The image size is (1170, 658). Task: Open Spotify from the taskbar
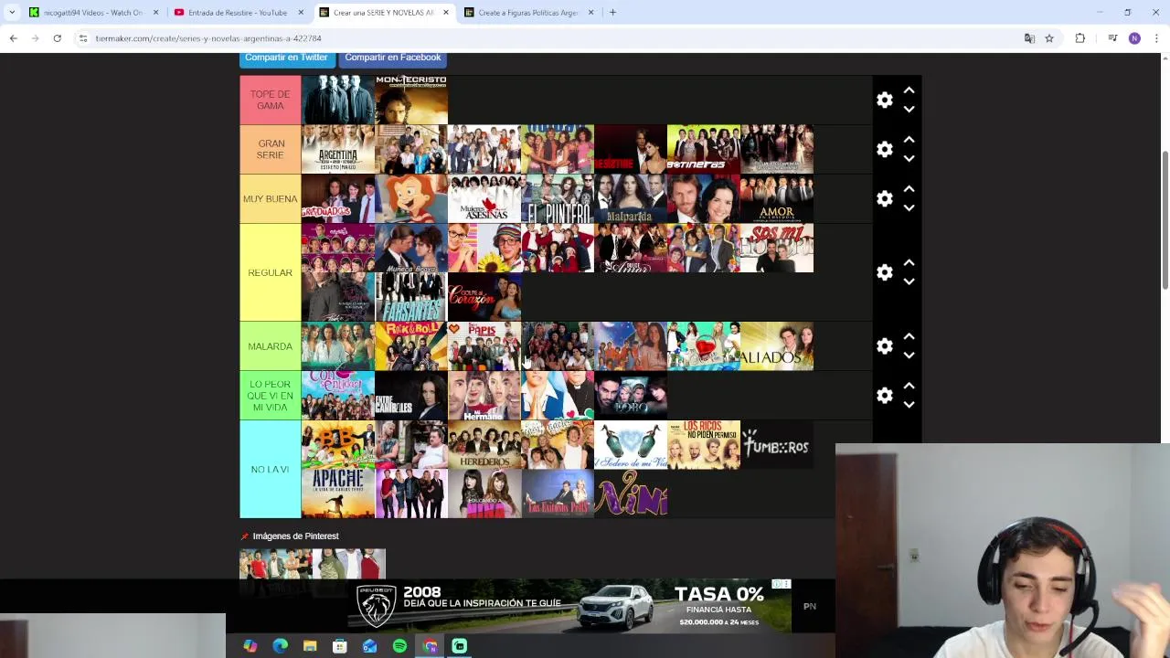(399, 646)
